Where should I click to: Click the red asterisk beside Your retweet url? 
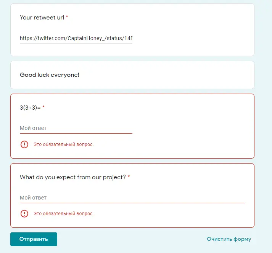67,17
